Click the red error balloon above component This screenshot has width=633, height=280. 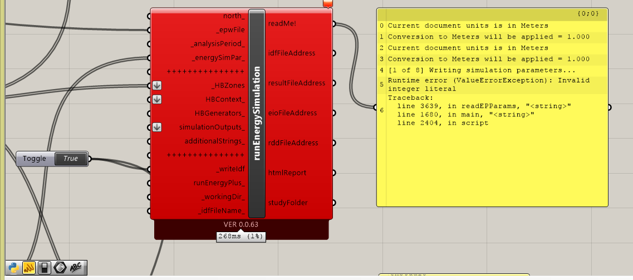pos(328,4)
